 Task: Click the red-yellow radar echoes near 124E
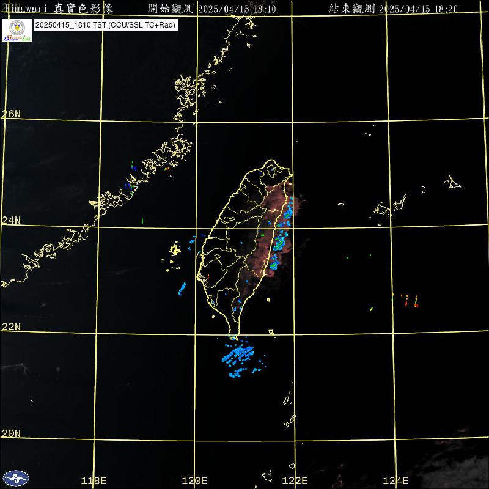click(x=410, y=300)
